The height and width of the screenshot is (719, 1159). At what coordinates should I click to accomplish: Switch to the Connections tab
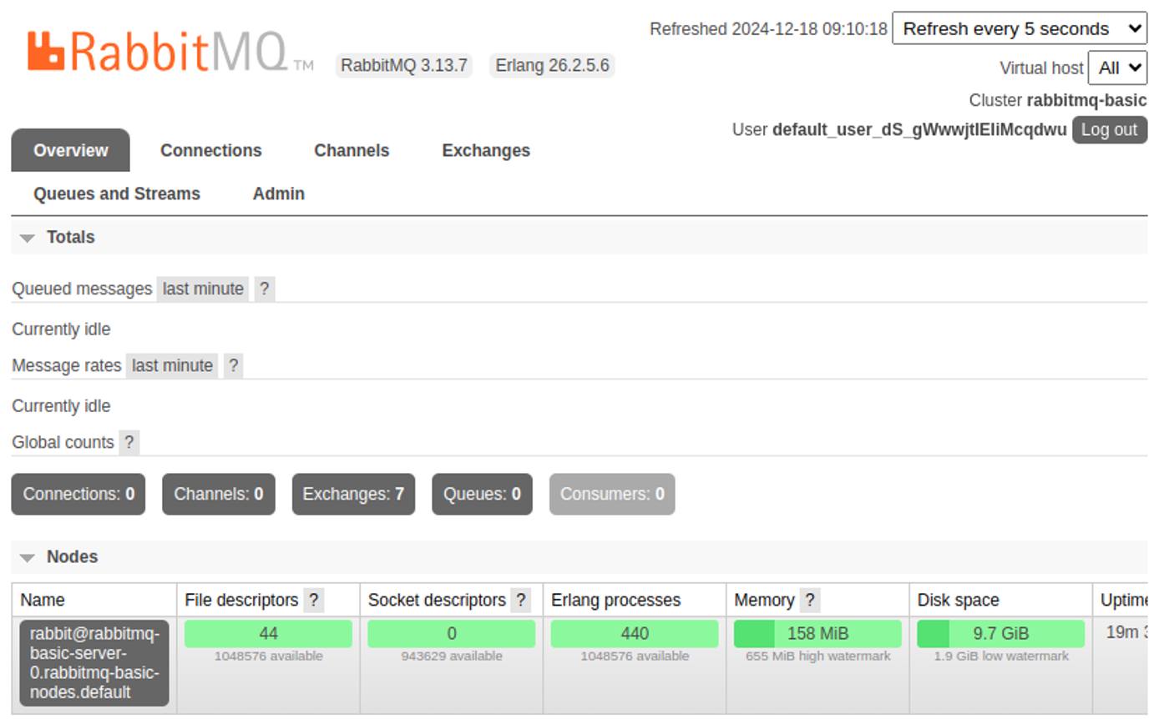pyautogui.click(x=210, y=150)
